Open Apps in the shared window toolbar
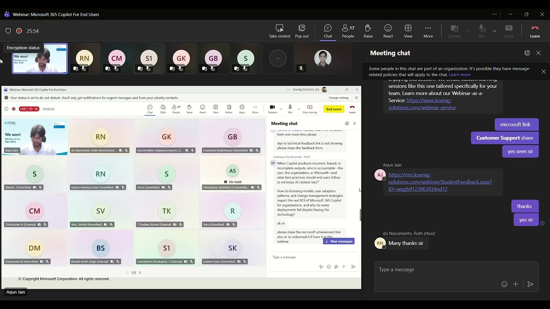550x309 pixels. pyautogui.click(x=242, y=109)
